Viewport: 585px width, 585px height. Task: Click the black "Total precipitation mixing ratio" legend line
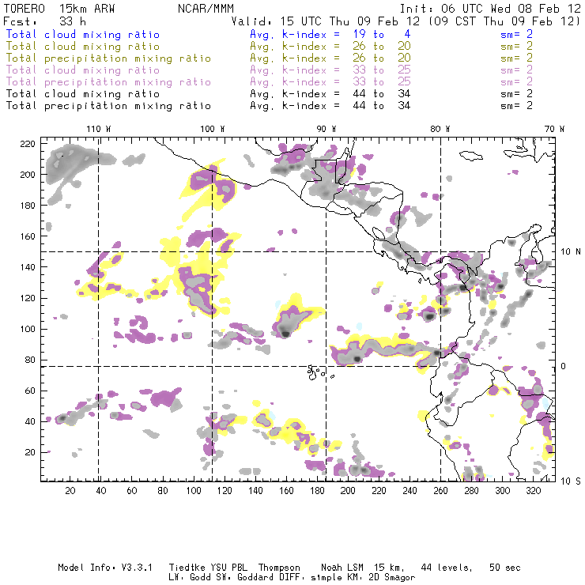(108, 106)
